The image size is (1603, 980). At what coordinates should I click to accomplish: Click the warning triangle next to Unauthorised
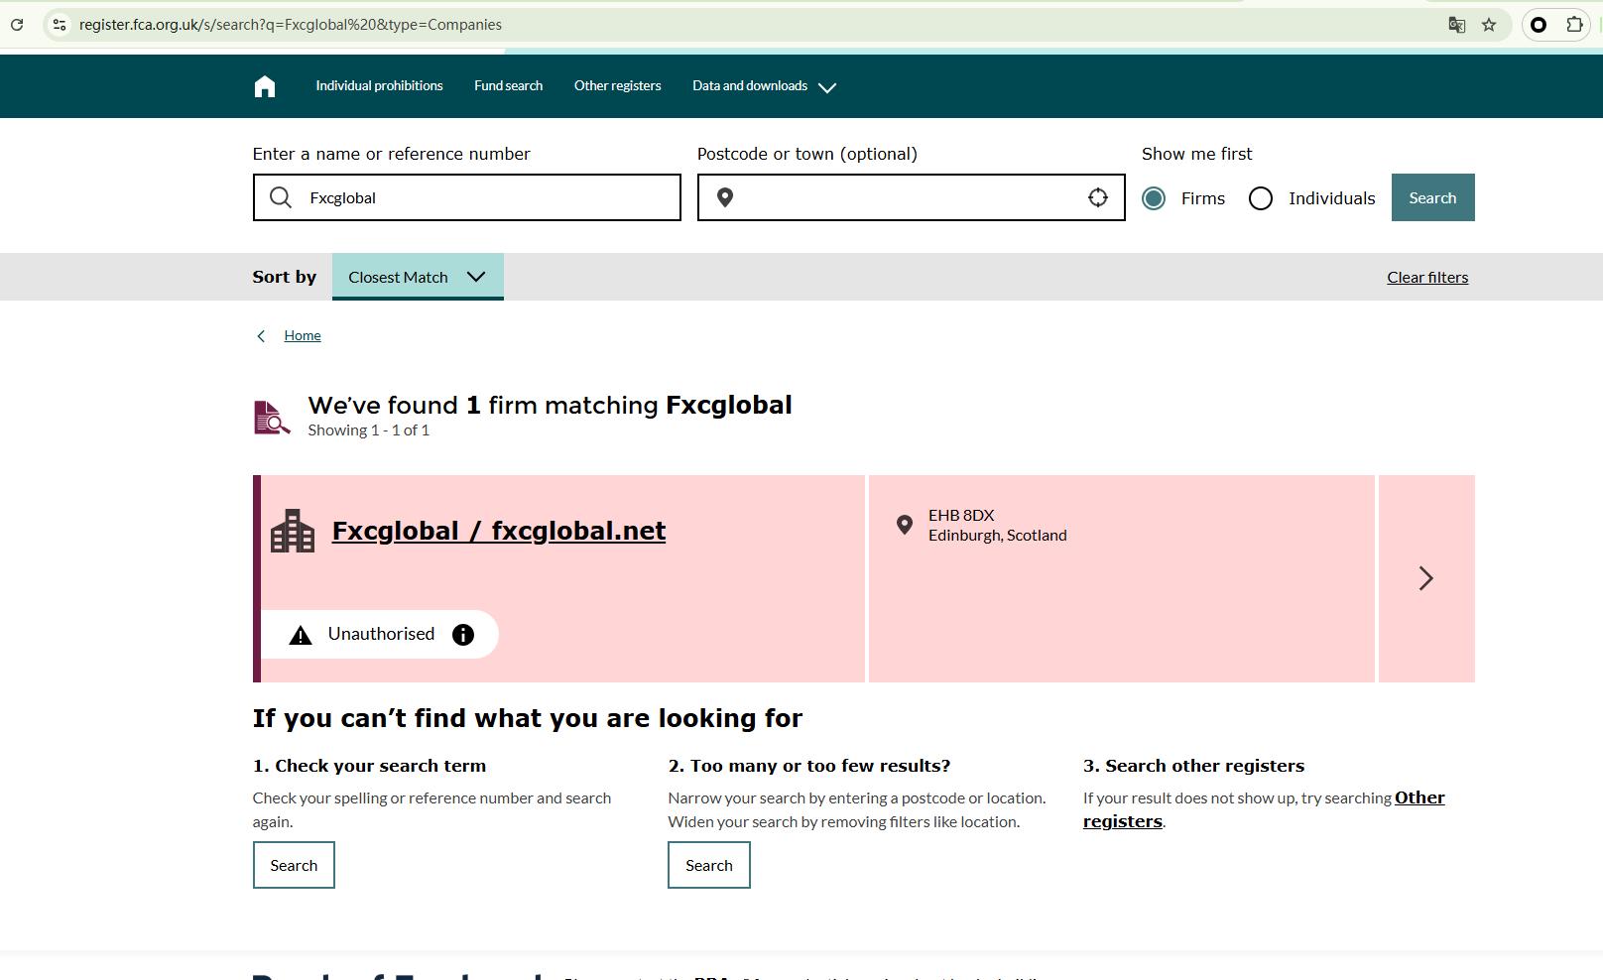click(x=301, y=636)
